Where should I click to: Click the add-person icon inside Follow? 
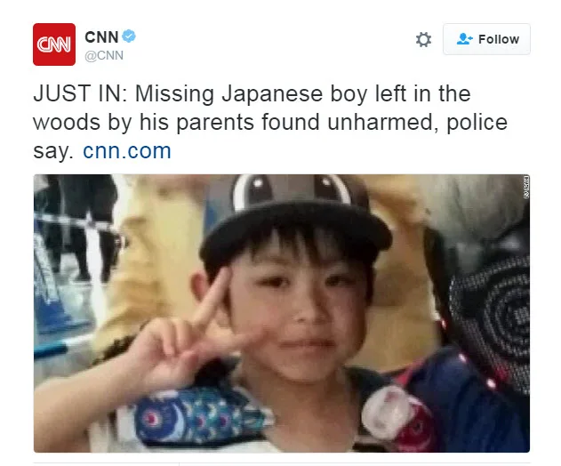[x=464, y=38]
